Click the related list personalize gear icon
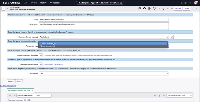Viewport: 200px width, 102px height. (x=155, y=96)
